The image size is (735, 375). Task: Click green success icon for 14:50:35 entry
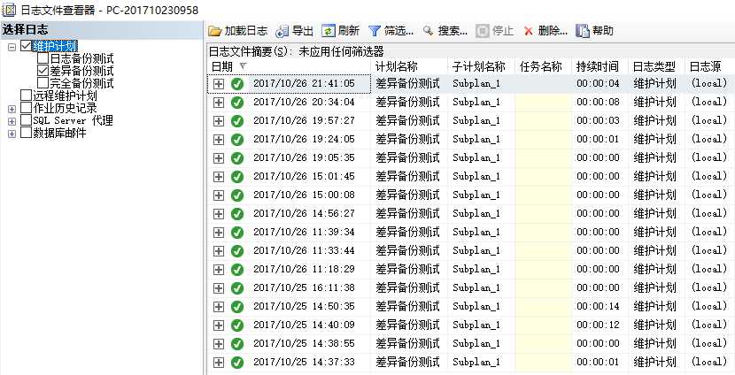[237, 306]
